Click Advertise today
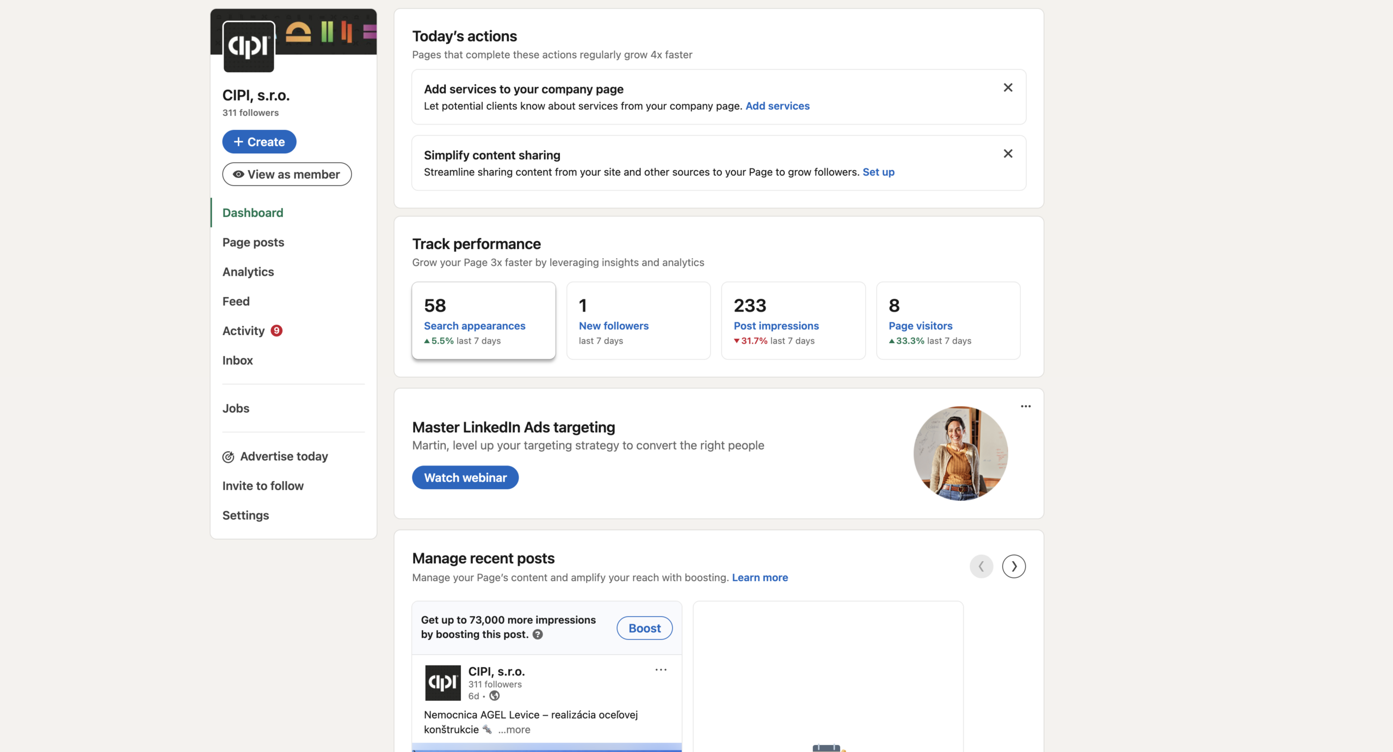The image size is (1393, 752). click(x=275, y=456)
